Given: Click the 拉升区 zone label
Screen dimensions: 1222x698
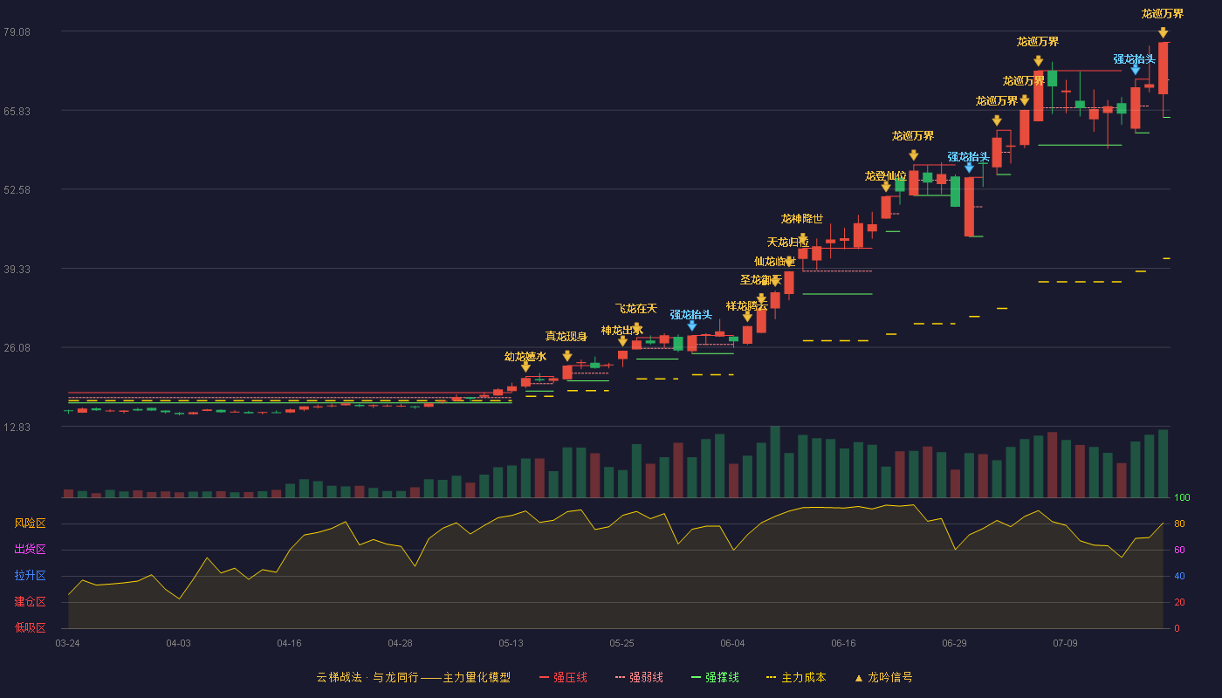Looking at the screenshot, I should pyautogui.click(x=30, y=576).
